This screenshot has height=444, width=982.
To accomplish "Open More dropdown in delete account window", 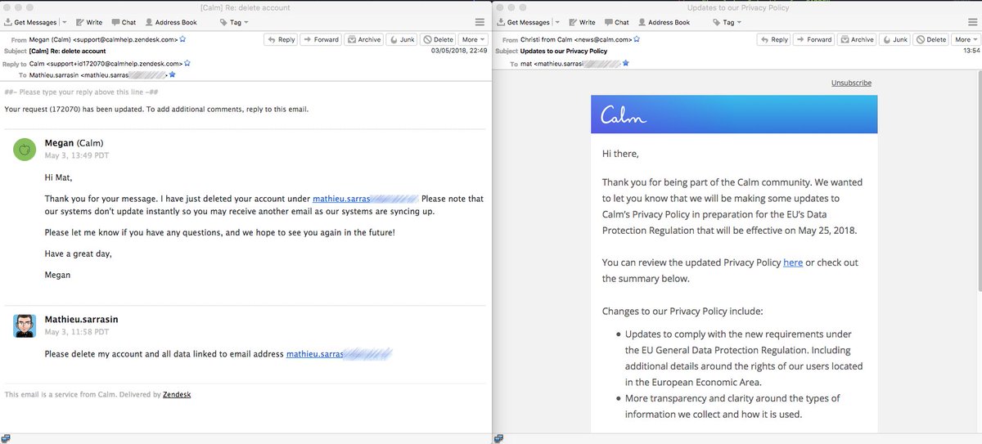I will (x=473, y=39).
